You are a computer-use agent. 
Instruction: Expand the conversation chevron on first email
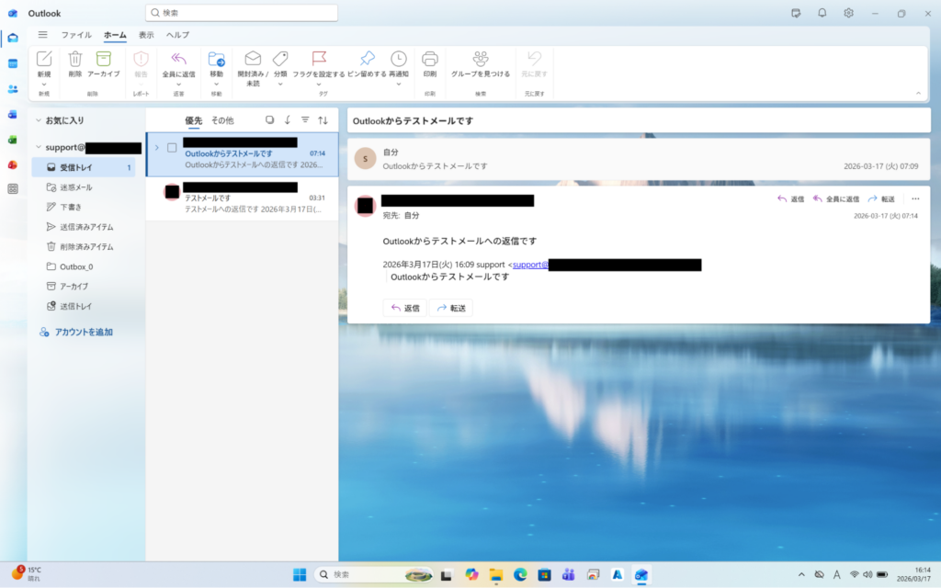tap(157, 148)
